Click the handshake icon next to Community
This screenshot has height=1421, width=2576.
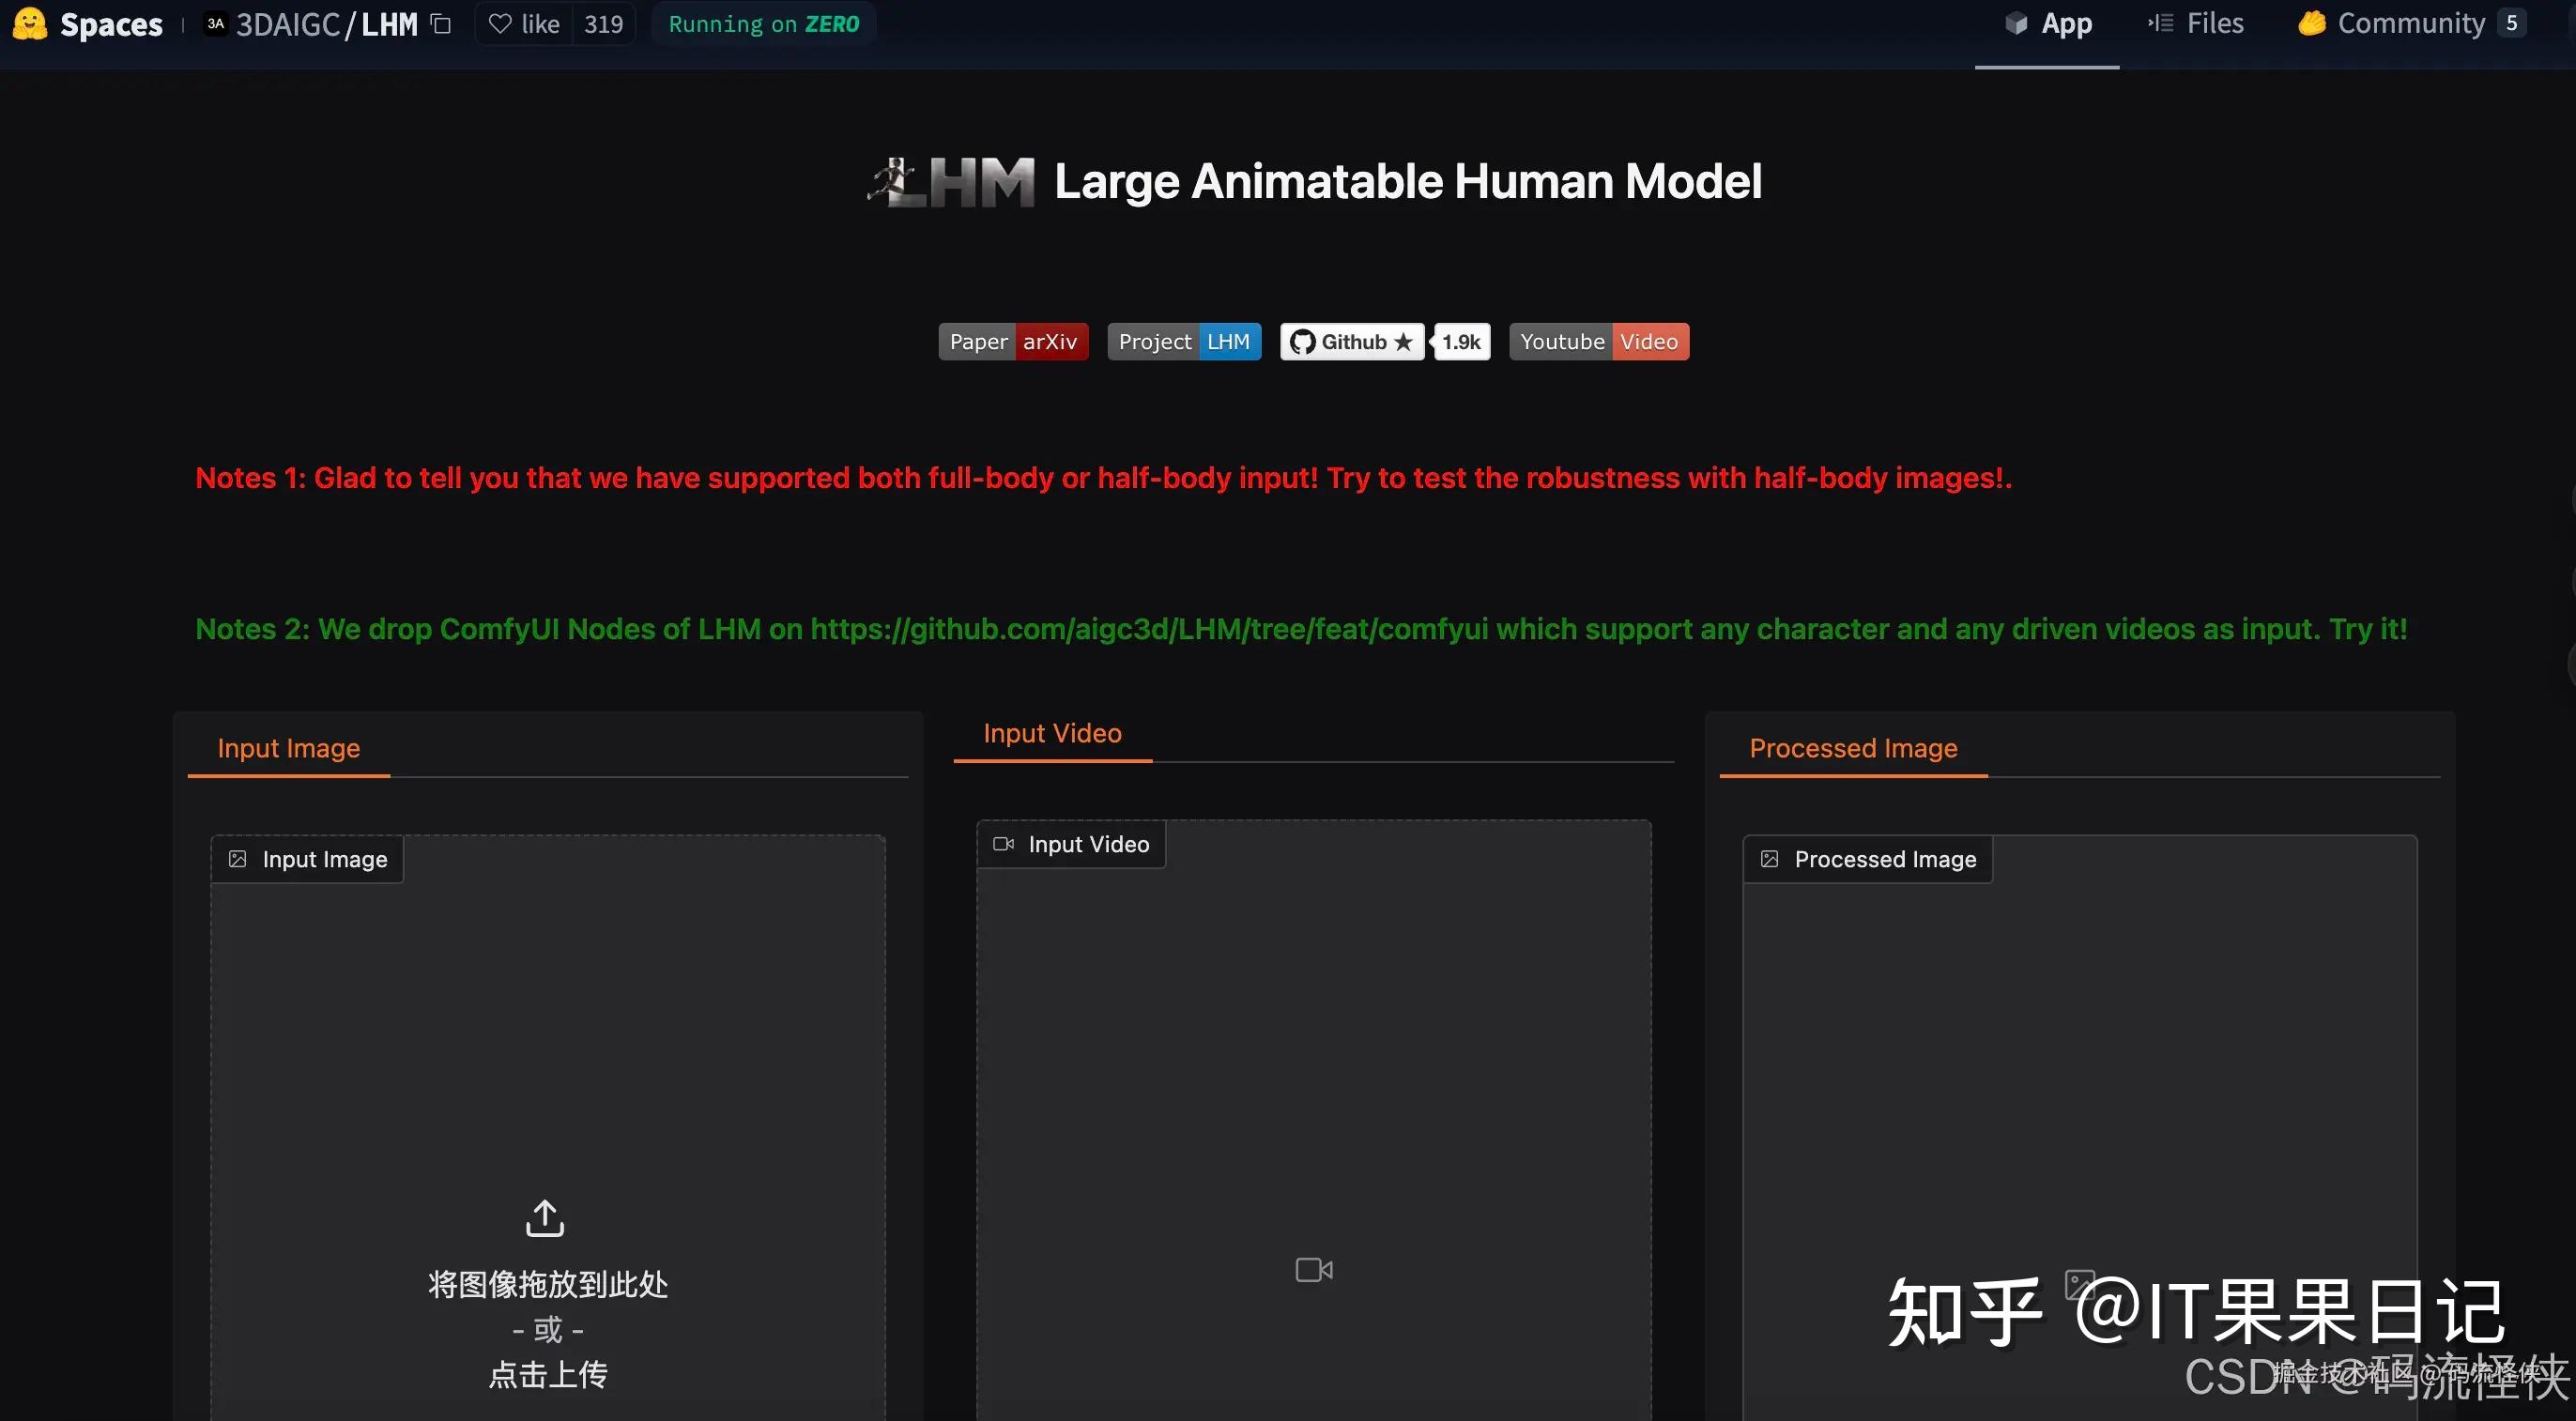[x=2311, y=23]
